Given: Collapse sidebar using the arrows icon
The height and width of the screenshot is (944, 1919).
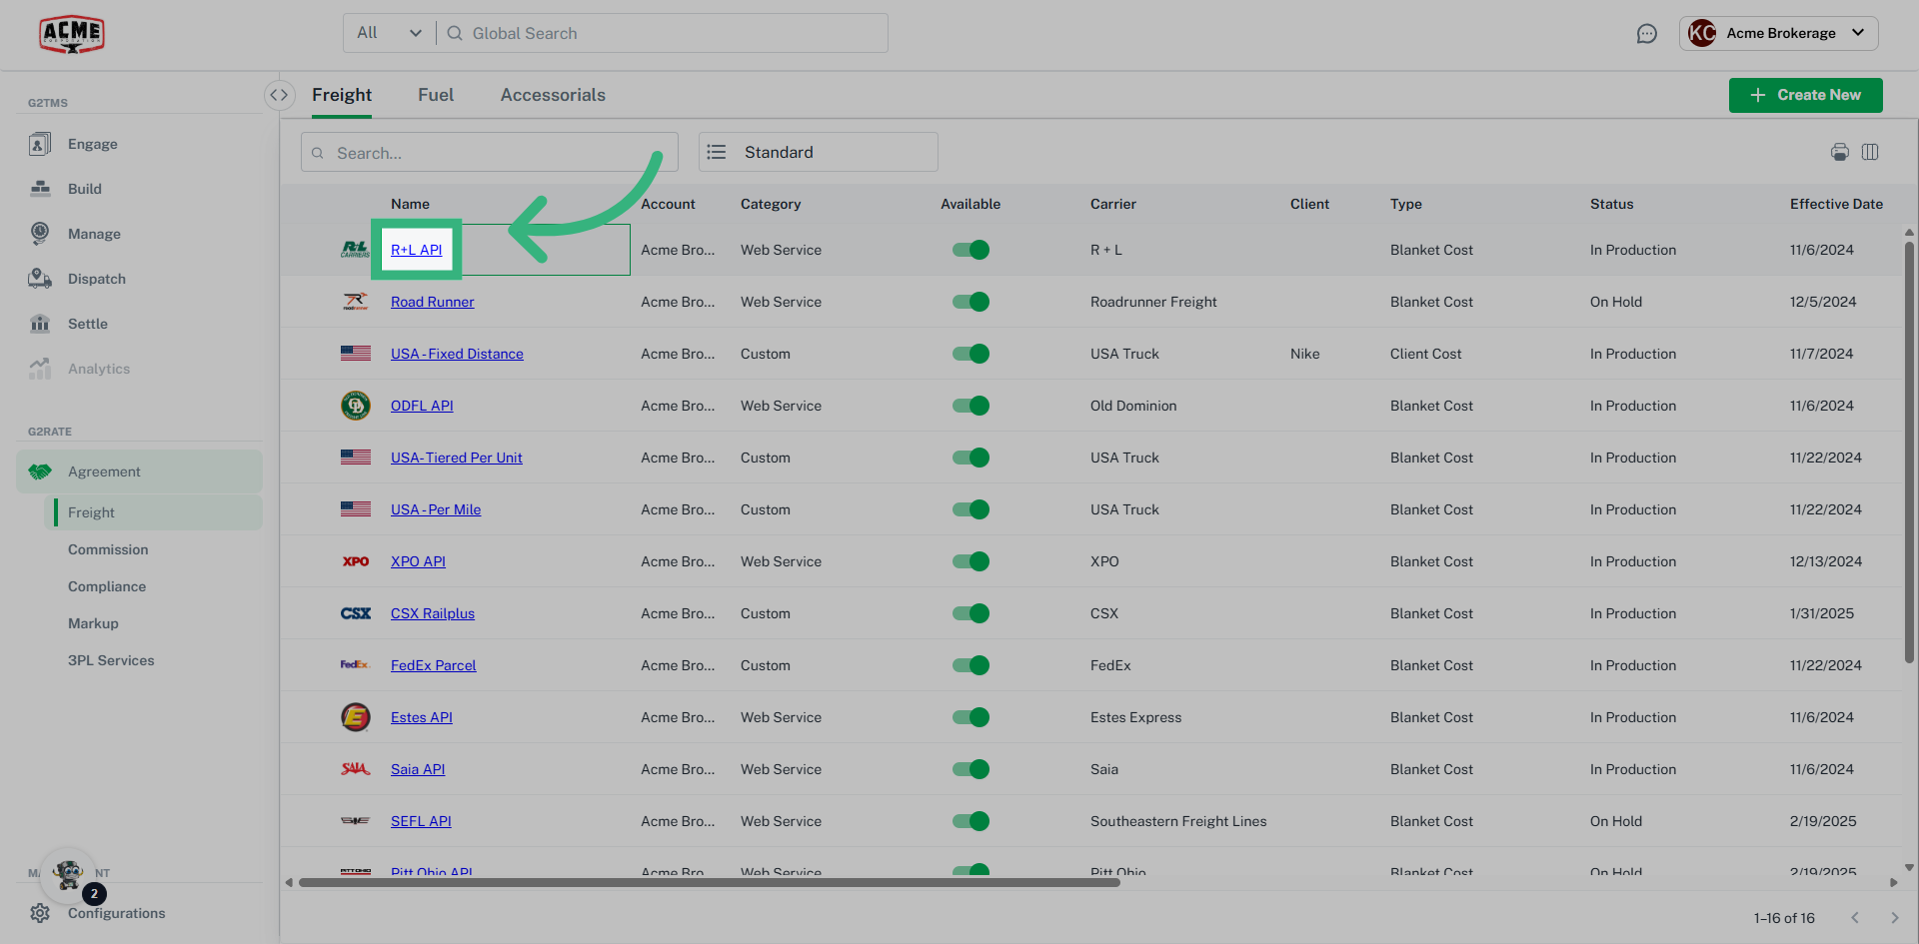Looking at the screenshot, I should pos(279,95).
